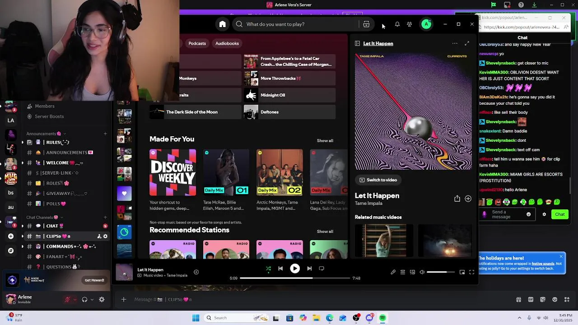Open Windows Start menu
Image resolution: width=578 pixels, height=325 pixels.
coord(196,318)
